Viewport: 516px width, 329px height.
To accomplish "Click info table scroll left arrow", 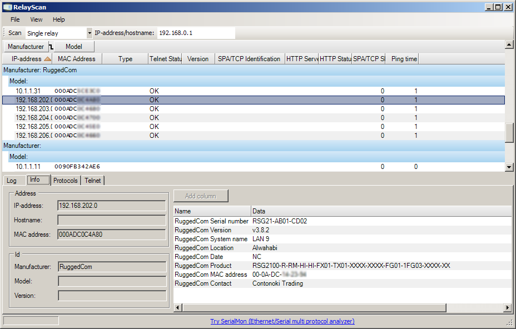I will pyautogui.click(x=178, y=308).
